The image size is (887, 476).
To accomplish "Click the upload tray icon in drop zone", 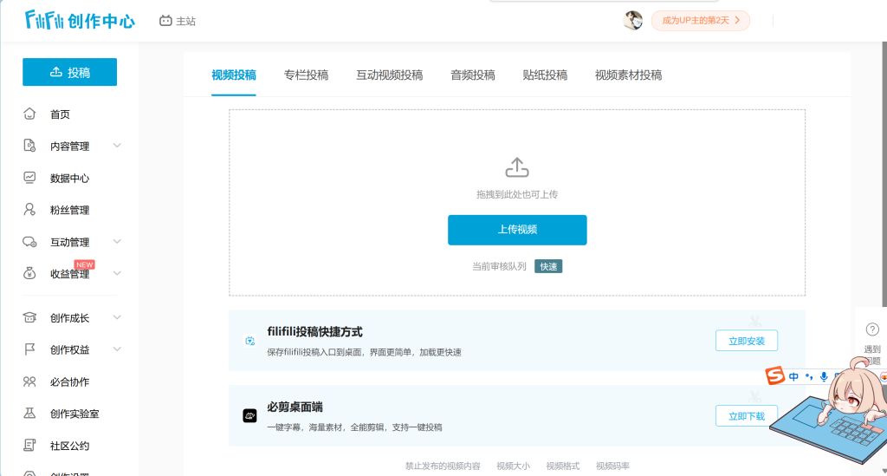I will coord(516,167).
